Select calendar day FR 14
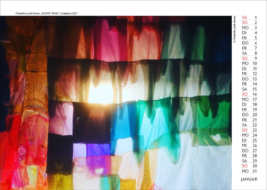 (249, 84)
